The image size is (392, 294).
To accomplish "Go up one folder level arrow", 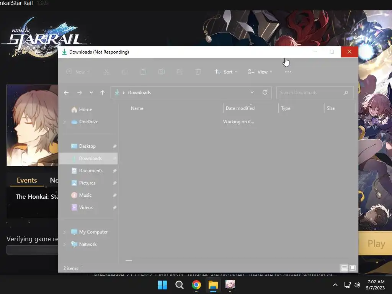I will [102, 93].
